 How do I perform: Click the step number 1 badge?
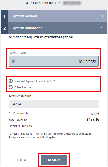point(4,16)
